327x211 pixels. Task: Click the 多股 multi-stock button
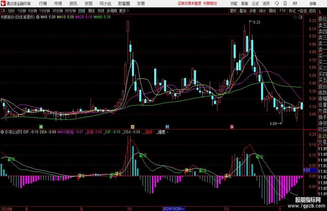click(x=253, y=11)
